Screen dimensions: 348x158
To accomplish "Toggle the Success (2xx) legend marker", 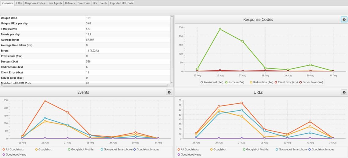I will [227, 82].
